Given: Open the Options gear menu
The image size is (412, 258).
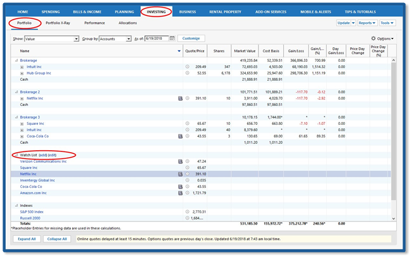Looking at the screenshot, I should tap(382, 38).
